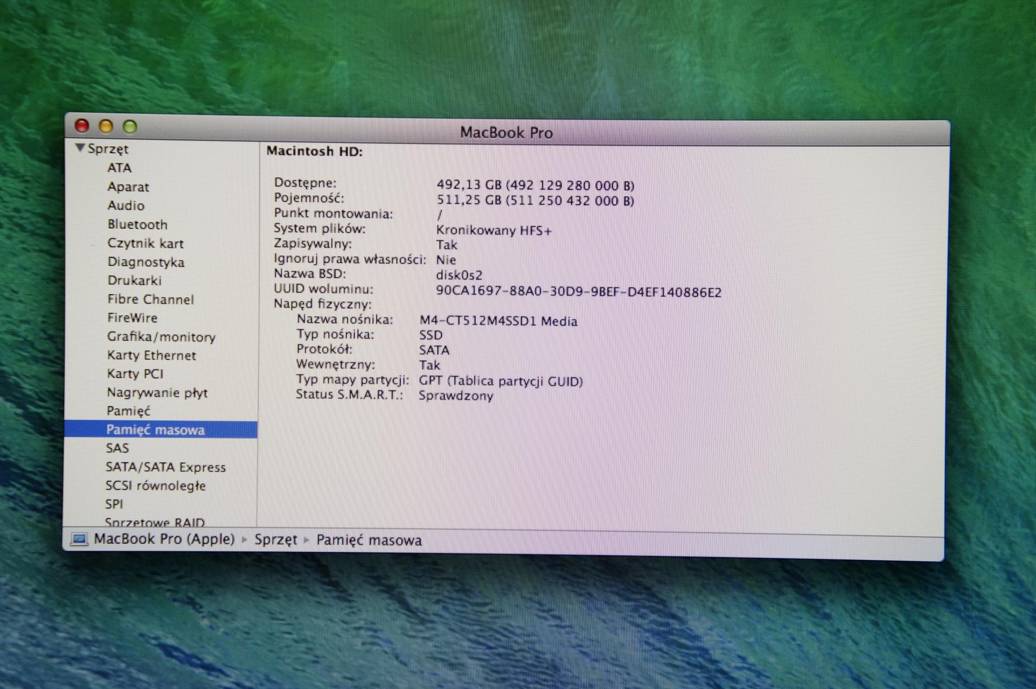The width and height of the screenshot is (1036, 689).
Task: Click M4-CT512M4SSD1 Media drive name
Action: [x=498, y=321]
